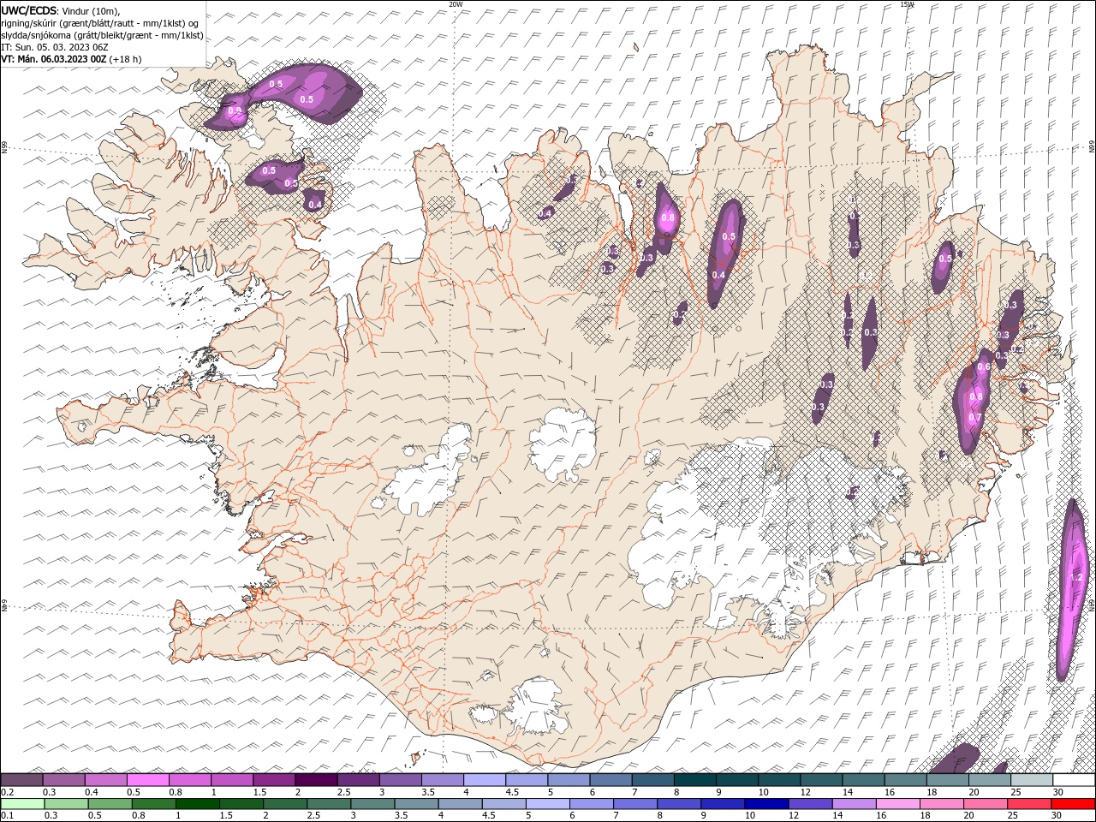Click the tall purple snow band off the east coast
The height and width of the screenshot is (822, 1096).
1072,591
